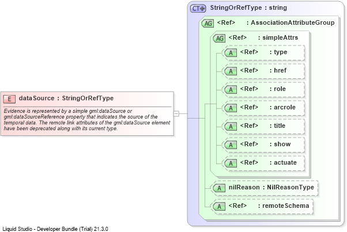Select the ': title' attribute label
This screenshot has height=232, width=347.
pyautogui.click(x=277, y=125)
